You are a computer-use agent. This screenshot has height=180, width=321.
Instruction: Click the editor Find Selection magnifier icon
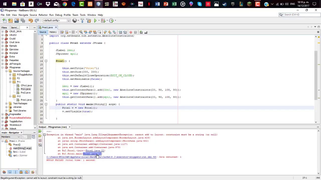click(81, 32)
